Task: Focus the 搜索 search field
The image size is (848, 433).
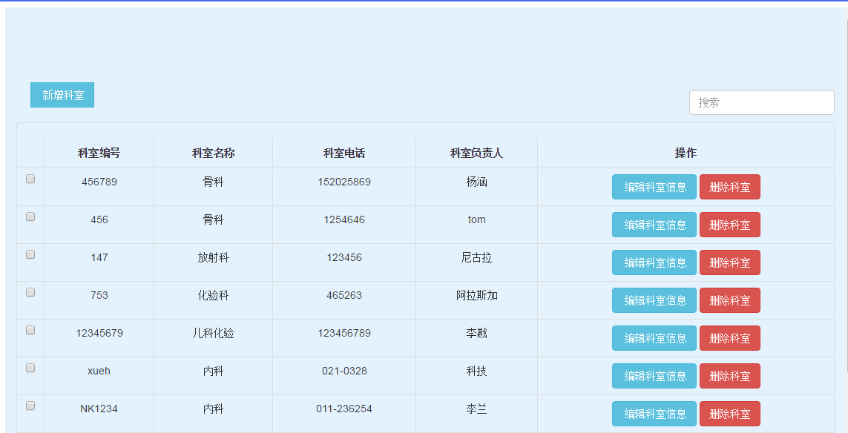Action: (761, 103)
